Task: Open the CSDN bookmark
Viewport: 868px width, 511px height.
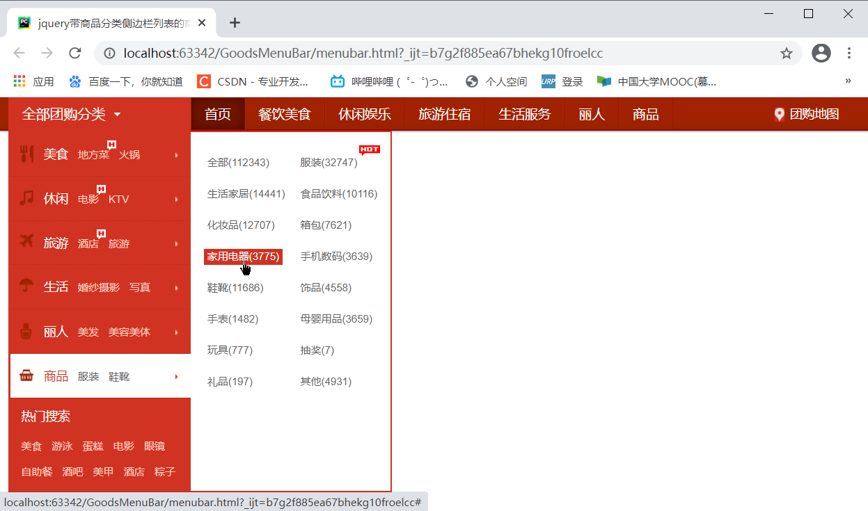Action: tap(253, 81)
